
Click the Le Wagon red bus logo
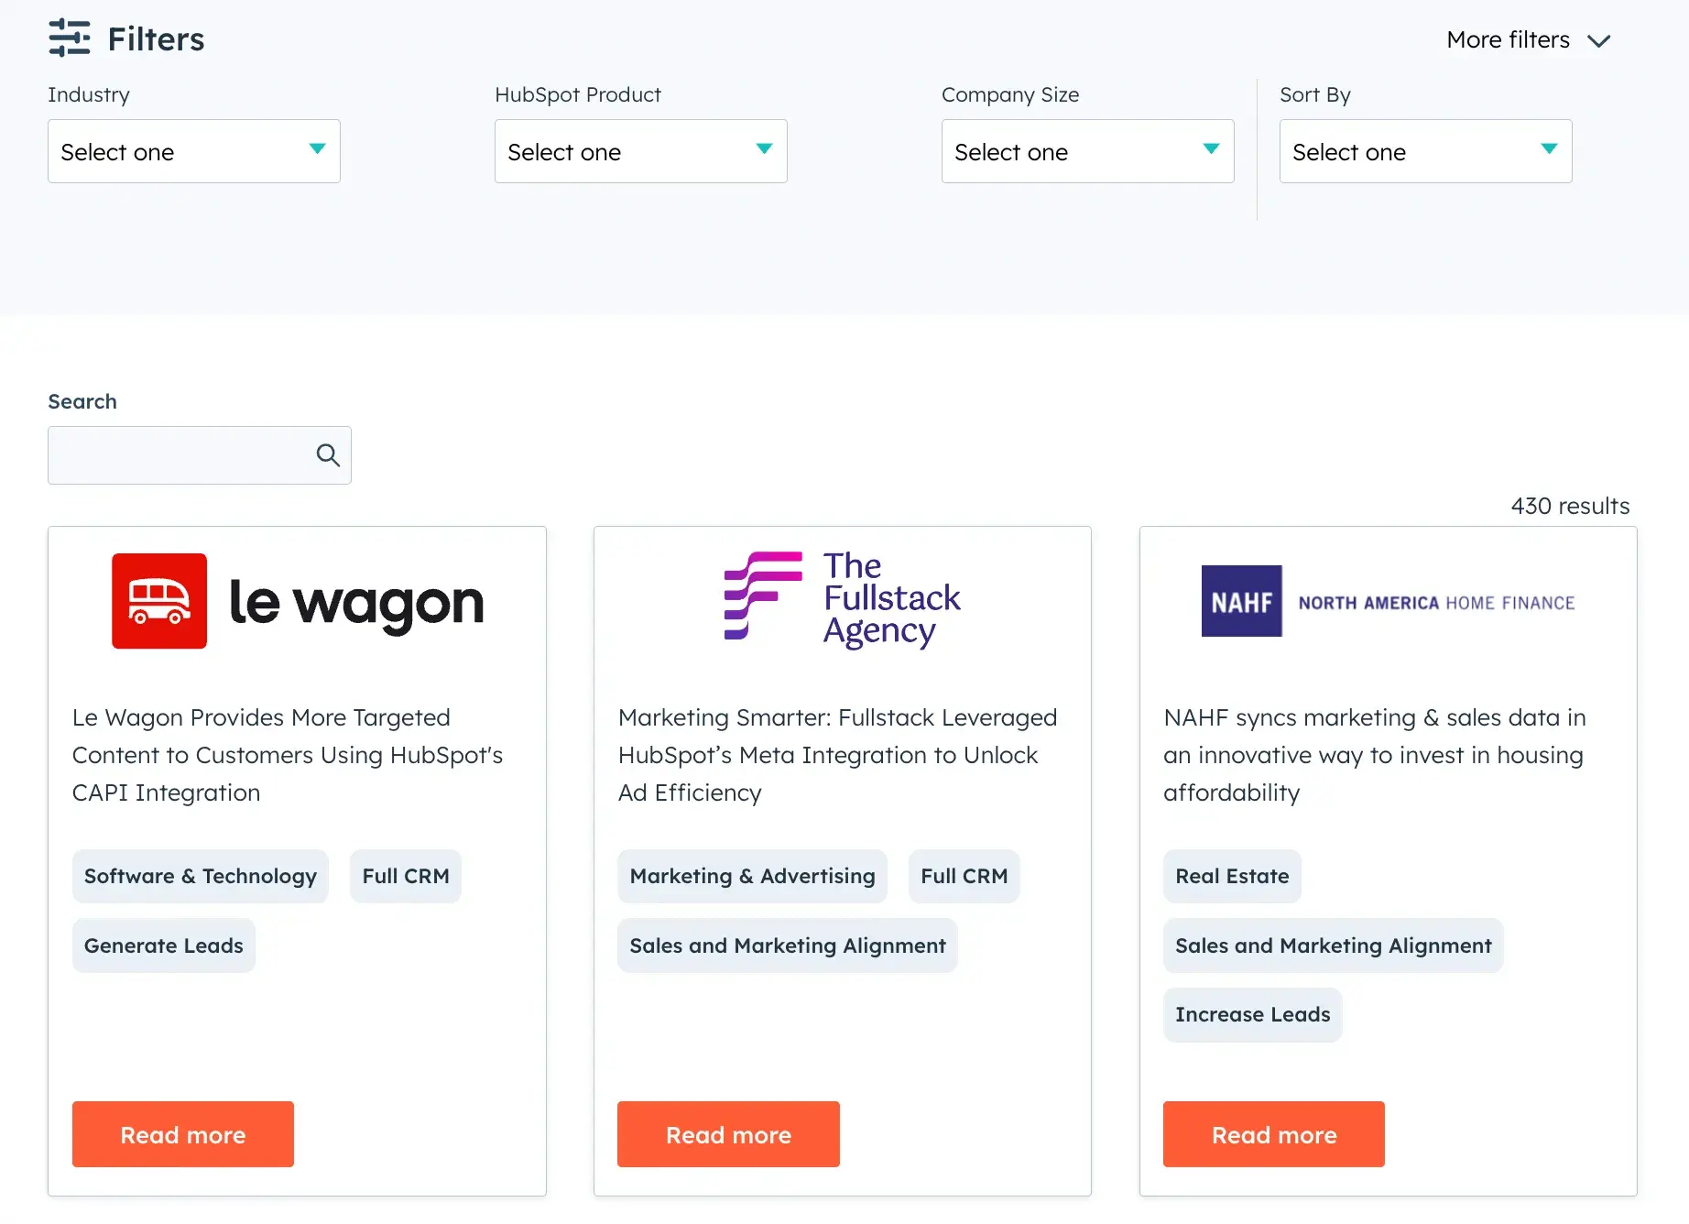tap(159, 601)
